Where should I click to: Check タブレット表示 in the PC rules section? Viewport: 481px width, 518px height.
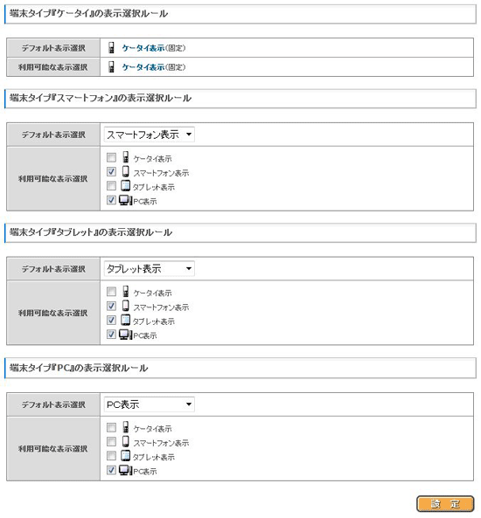click(111, 456)
